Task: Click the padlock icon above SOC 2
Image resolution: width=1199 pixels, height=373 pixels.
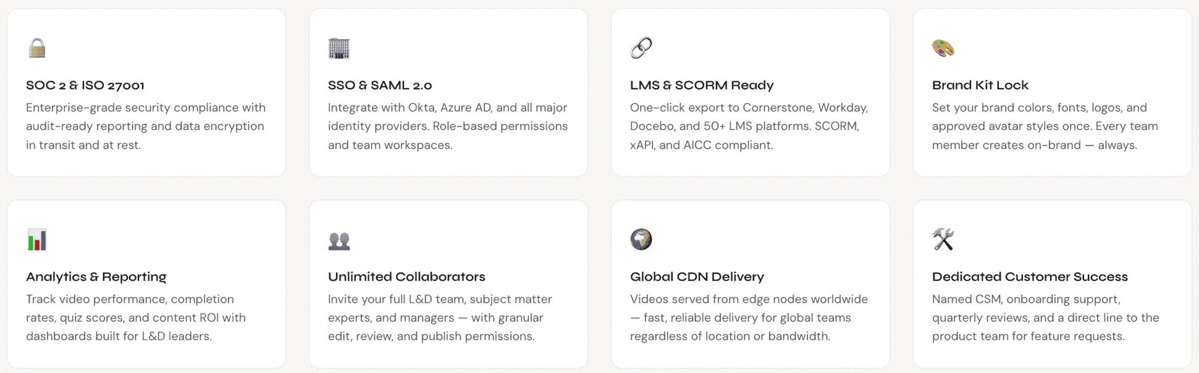Action: [37, 48]
